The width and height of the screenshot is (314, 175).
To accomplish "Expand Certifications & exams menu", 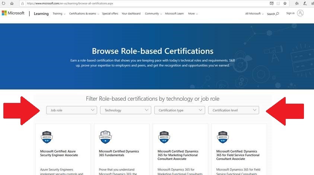I will (x=84, y=14).
